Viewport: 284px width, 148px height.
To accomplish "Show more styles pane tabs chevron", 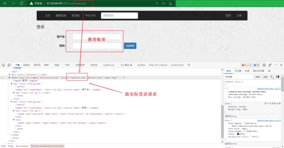I will coord(269,71).
